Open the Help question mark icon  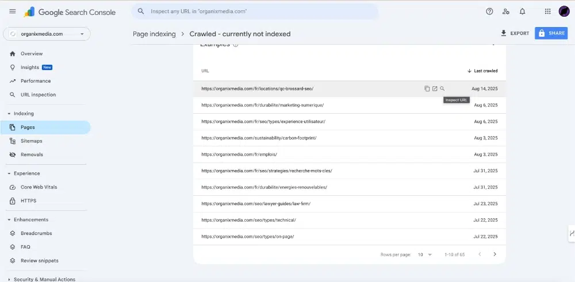click(x=489, y=11)
